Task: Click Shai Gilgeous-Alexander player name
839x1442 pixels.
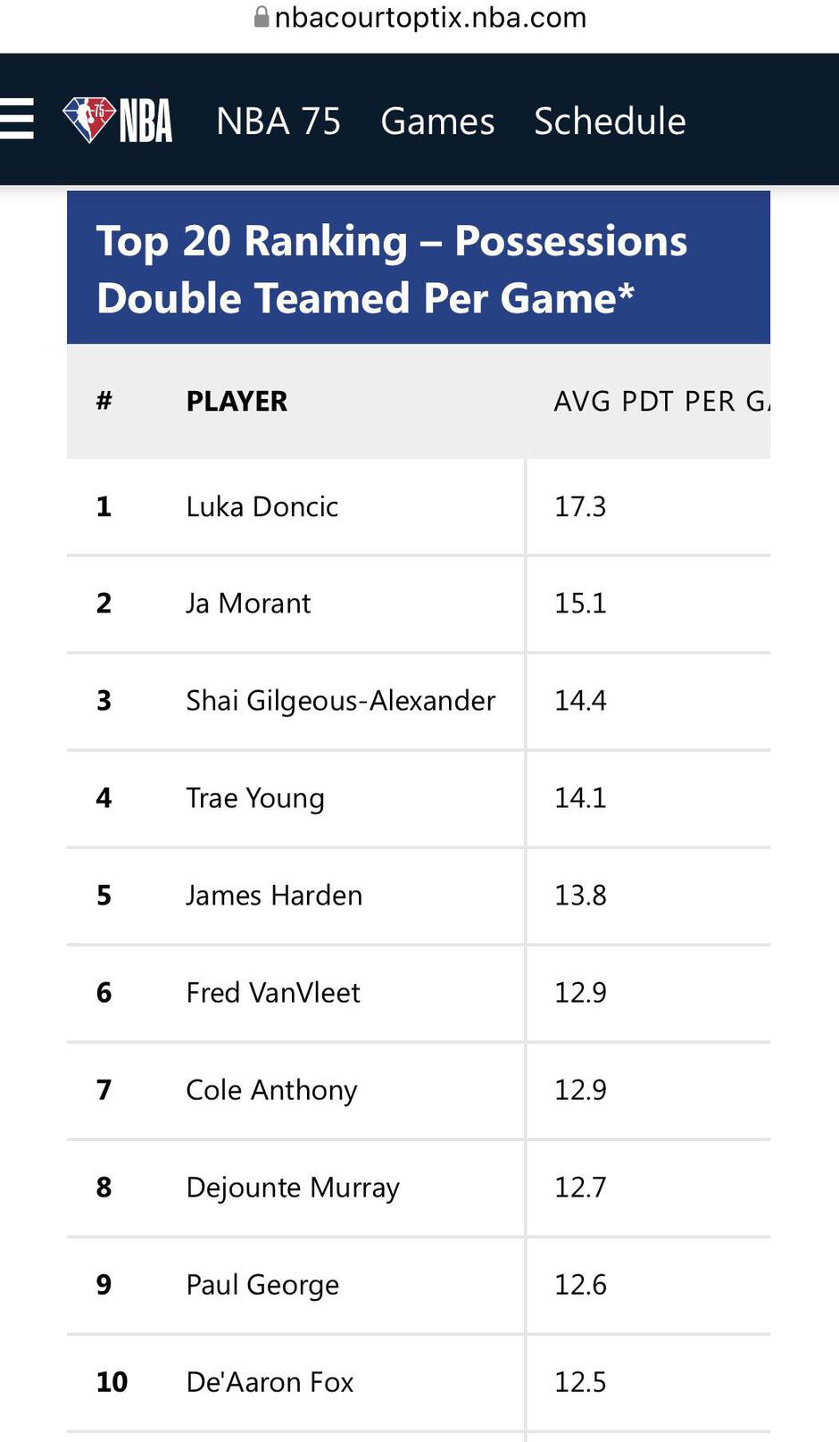Action: click(x=340, y=701)
